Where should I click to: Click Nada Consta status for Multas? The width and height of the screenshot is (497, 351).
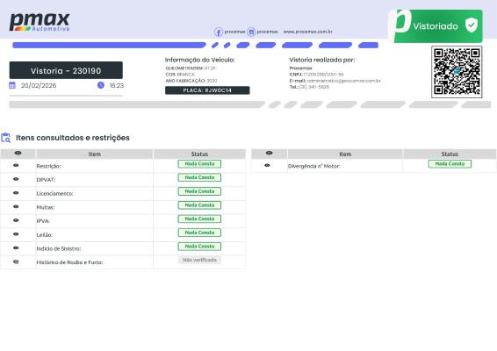199,205
